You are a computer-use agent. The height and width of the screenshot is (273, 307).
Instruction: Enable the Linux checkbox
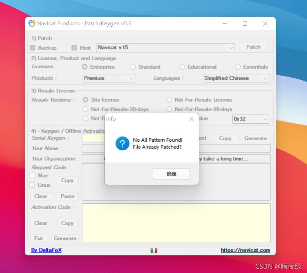[32, 185]
